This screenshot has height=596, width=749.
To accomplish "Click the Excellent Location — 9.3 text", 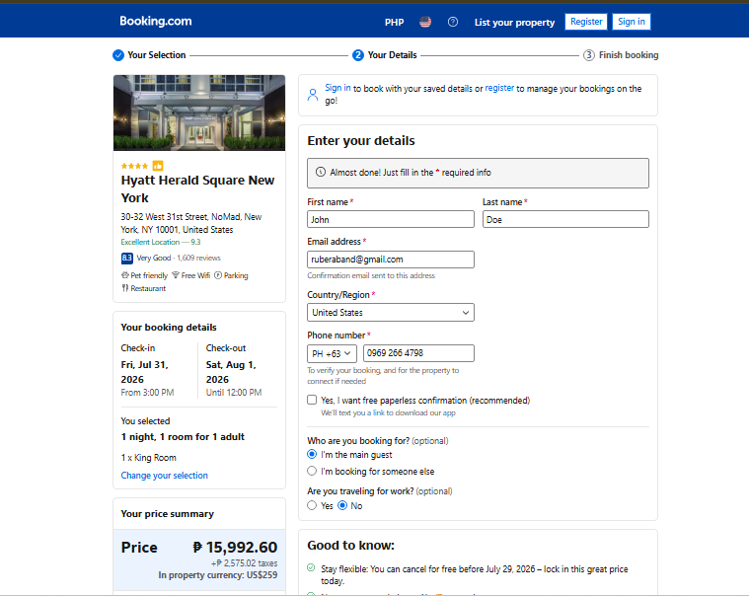I will click(161, 242).
